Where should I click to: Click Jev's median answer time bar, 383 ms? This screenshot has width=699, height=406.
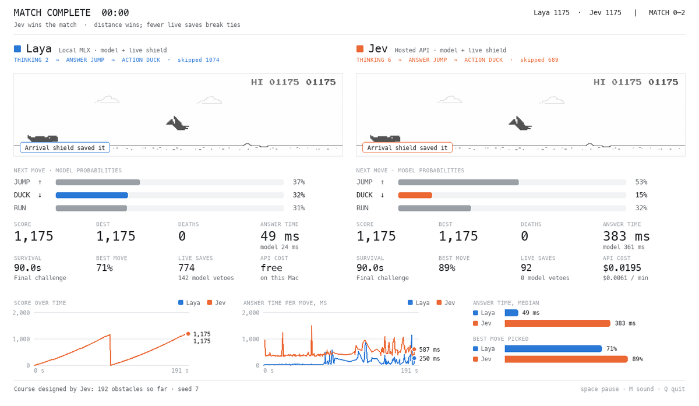557,323
